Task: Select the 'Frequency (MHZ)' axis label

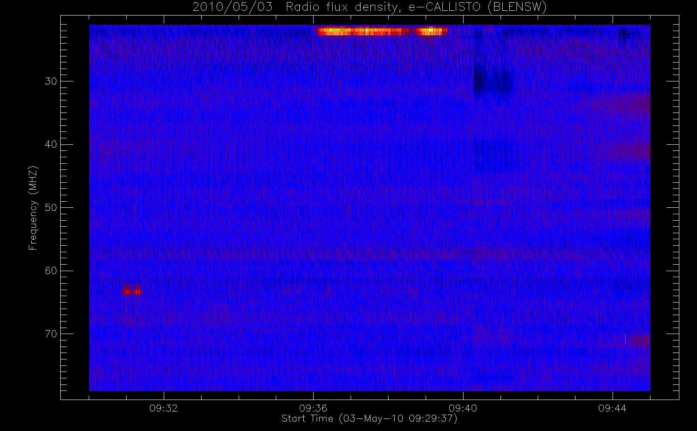Action: [33, 208]
